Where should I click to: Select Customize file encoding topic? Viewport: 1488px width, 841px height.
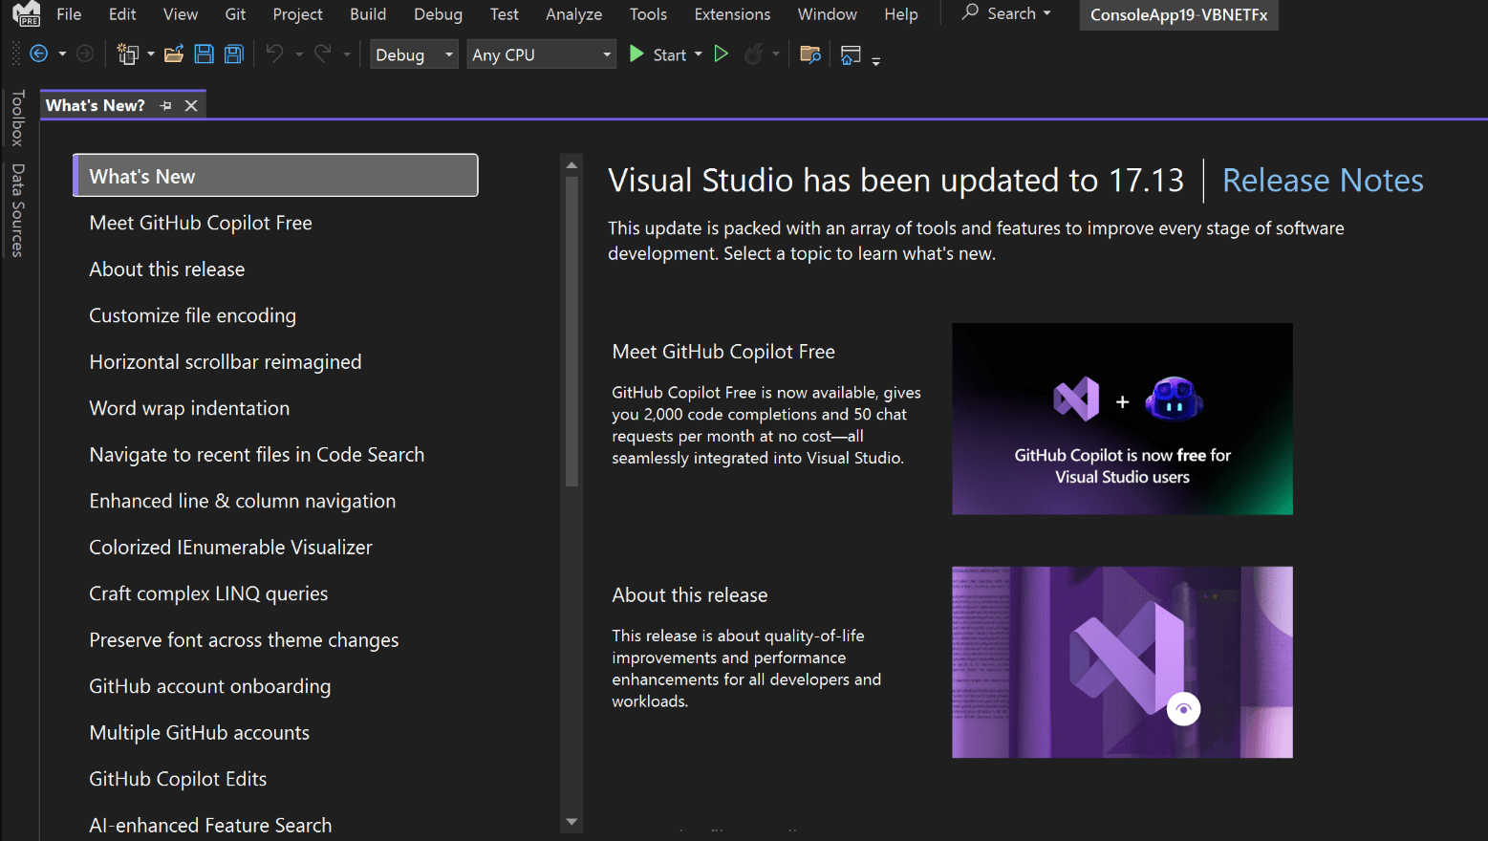click(x=192, y=315)
